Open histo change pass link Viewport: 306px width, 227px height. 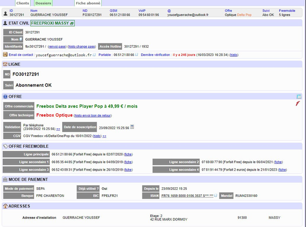pyautogui.click(x=82, y=47)
